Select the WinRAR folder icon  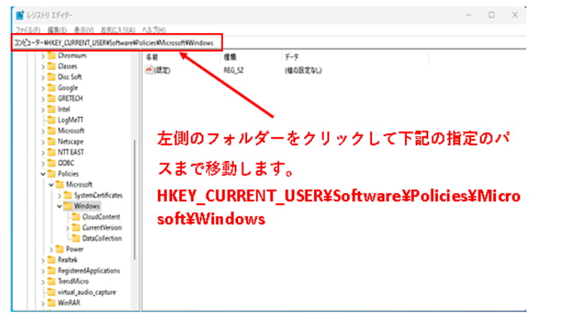(x=52, y=303)
